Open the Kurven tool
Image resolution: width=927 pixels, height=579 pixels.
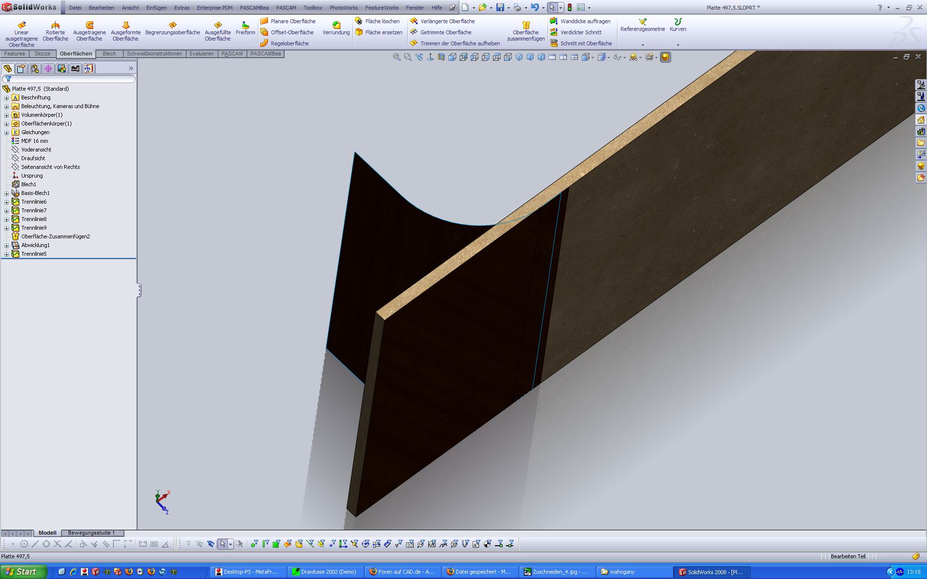pos(678,25)
